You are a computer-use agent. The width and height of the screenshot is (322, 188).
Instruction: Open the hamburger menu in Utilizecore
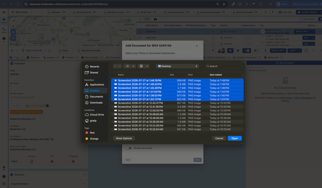pos(4,12)
